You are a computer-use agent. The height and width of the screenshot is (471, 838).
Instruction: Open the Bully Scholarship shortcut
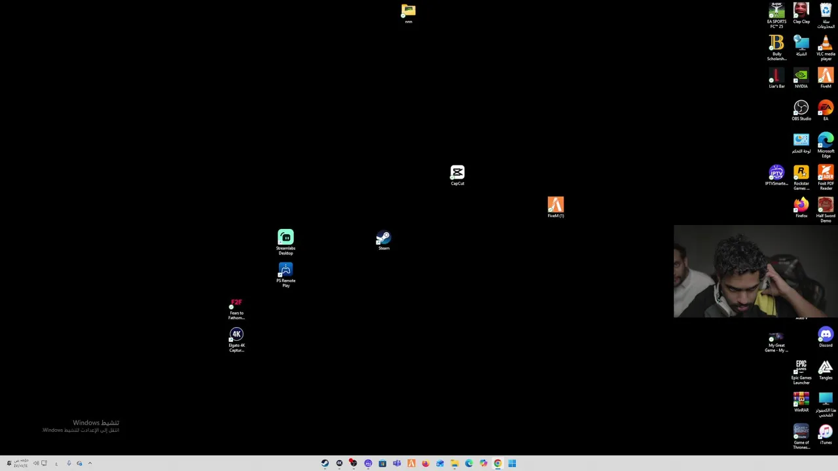click(x=776, y=48)
